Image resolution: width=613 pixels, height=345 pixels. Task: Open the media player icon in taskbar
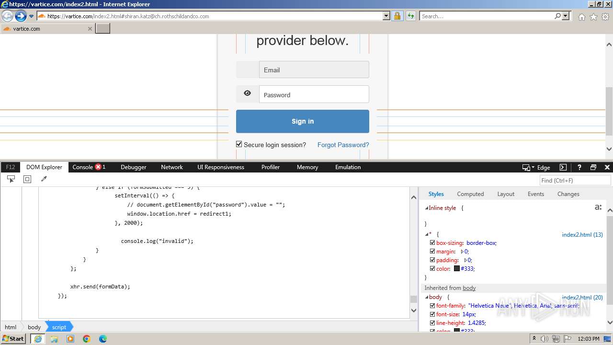(70, 339)
